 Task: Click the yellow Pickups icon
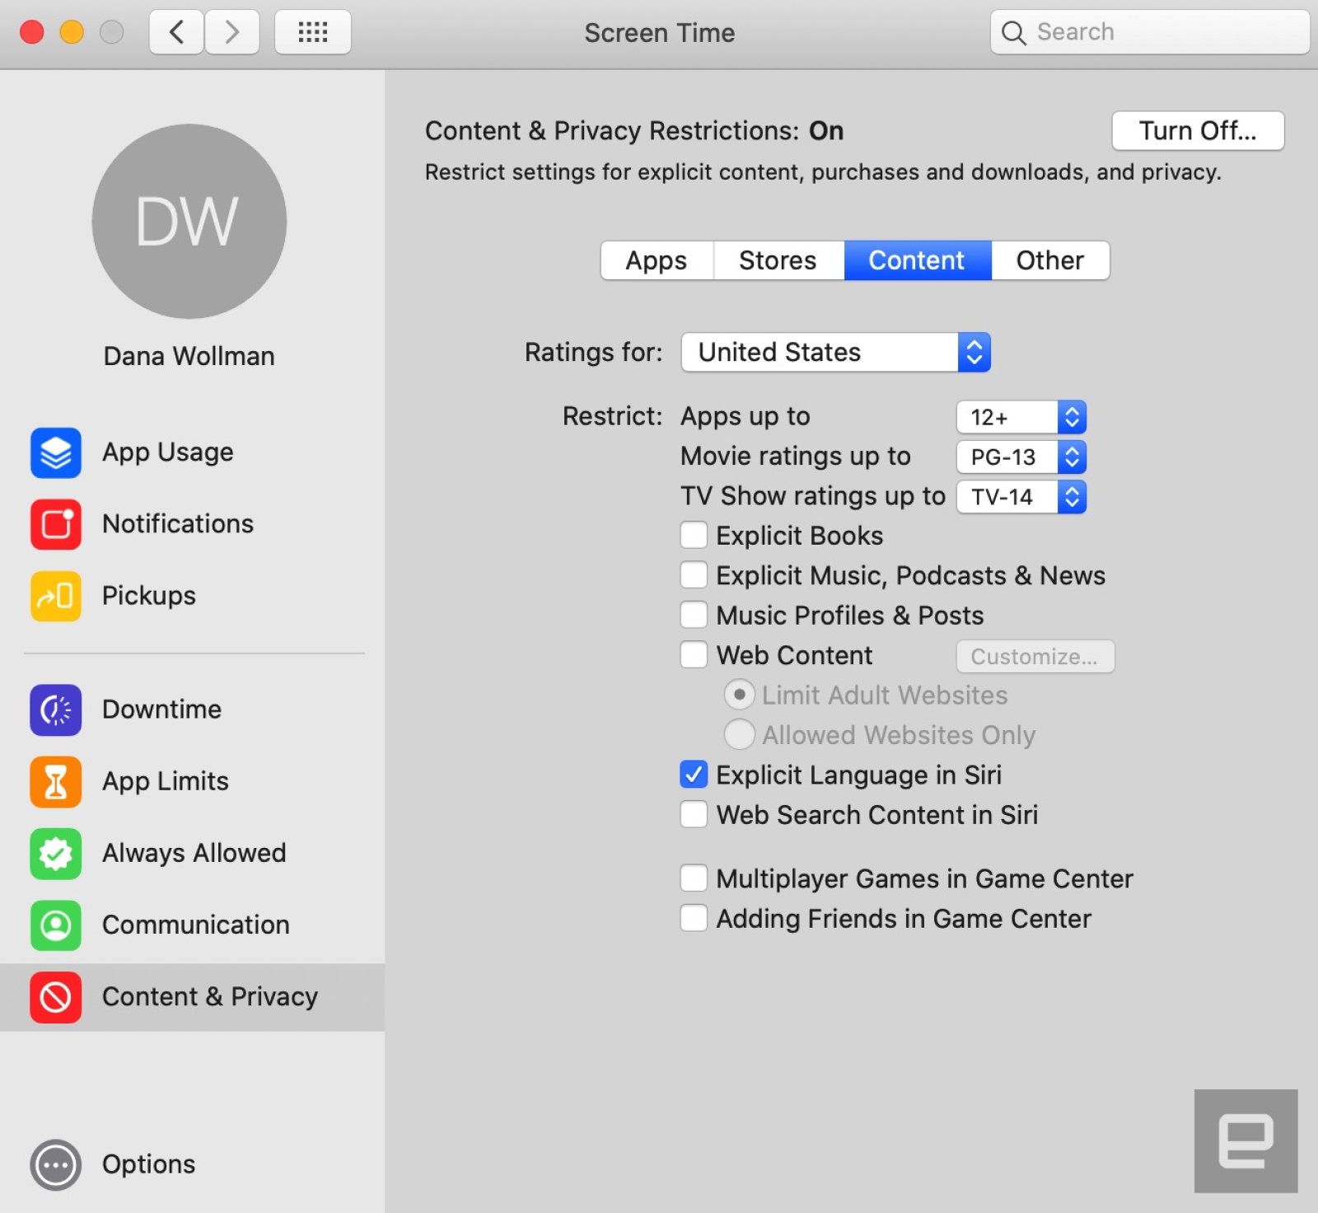coord(56,596)
